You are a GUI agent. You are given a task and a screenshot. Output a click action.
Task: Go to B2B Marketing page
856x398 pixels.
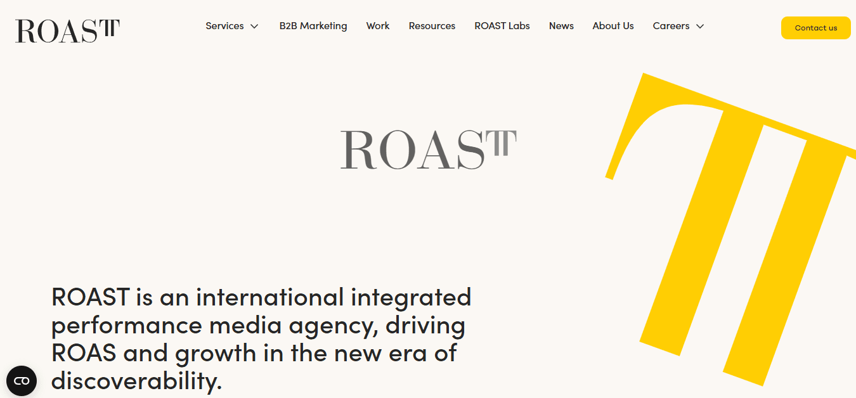click(313, 26)
